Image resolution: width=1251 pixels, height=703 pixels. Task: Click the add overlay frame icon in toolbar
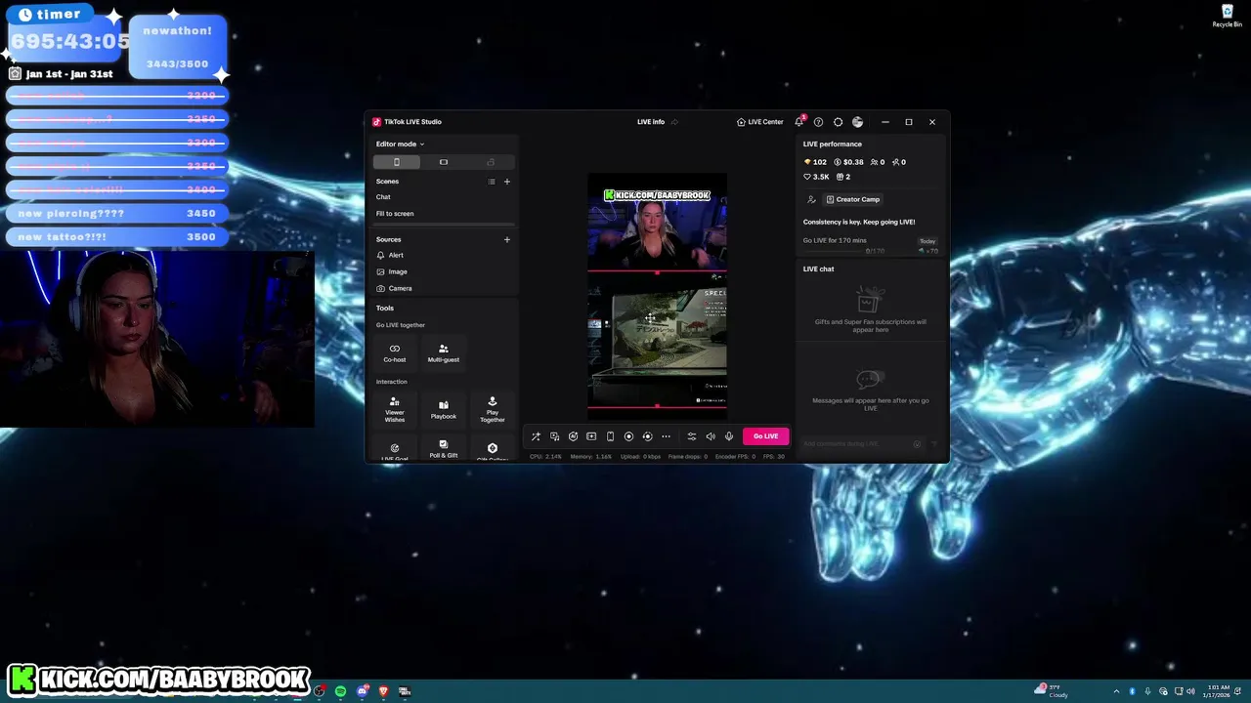[591, 436]
